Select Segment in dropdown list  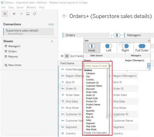[90, 123]
